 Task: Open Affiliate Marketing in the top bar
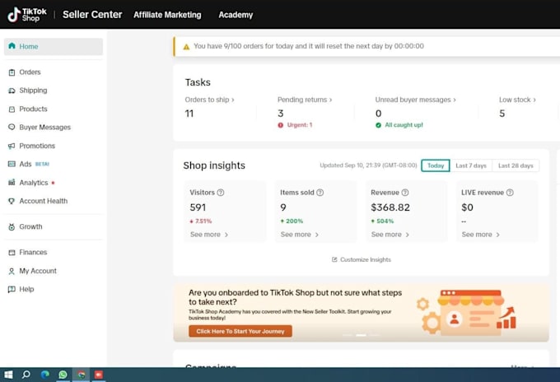tap(167, 15)
